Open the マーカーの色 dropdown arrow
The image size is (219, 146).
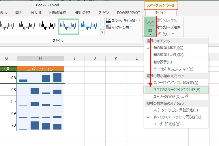point(131,27)
